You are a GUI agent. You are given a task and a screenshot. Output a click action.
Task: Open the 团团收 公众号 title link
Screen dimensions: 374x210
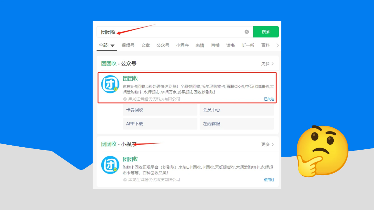[x=130, y=78]
